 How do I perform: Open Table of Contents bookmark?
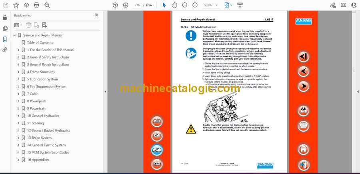click(x=40, y=42)
